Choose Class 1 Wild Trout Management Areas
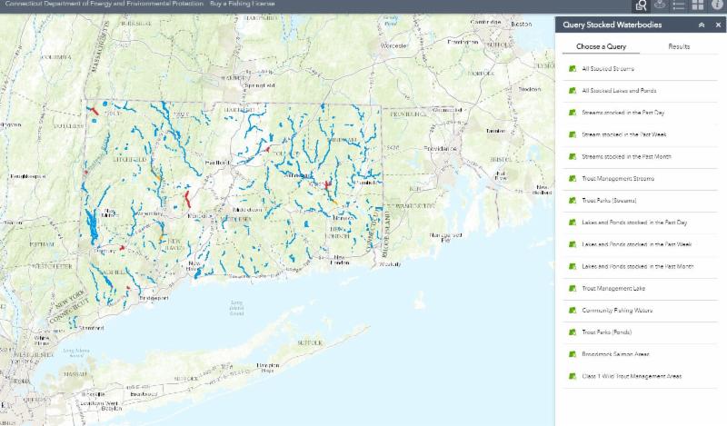Screen dimensions: 727x426 (x=641, y=376)
